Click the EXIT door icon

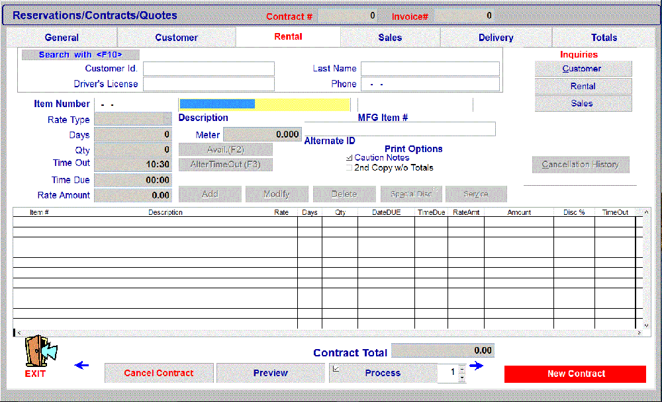(x=40, y=351)
